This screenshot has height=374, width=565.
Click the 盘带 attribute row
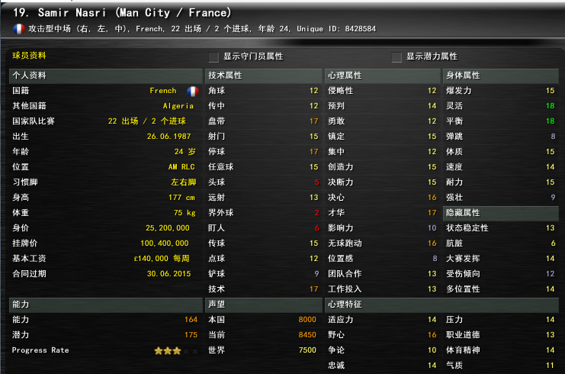[x=263, y=121]
